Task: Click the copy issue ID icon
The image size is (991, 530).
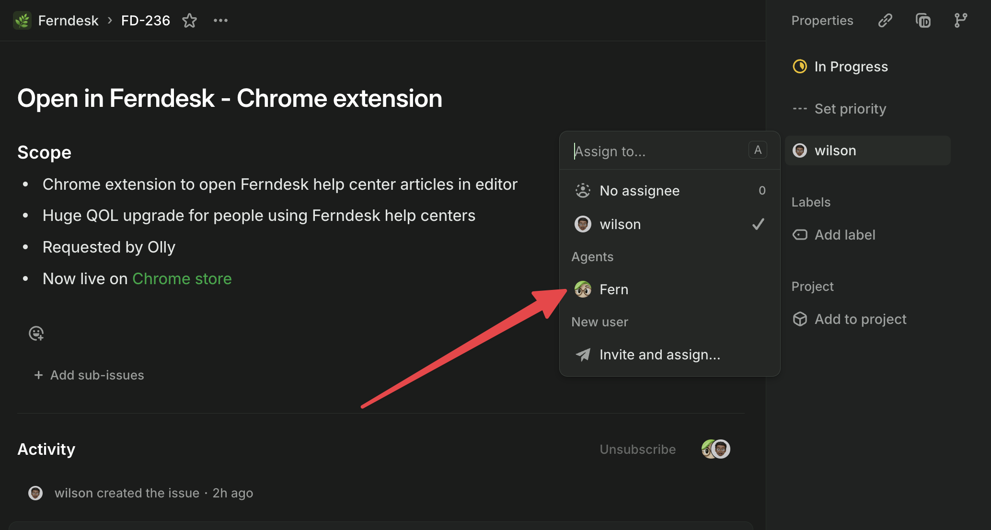Action: (x=923, y=21)
